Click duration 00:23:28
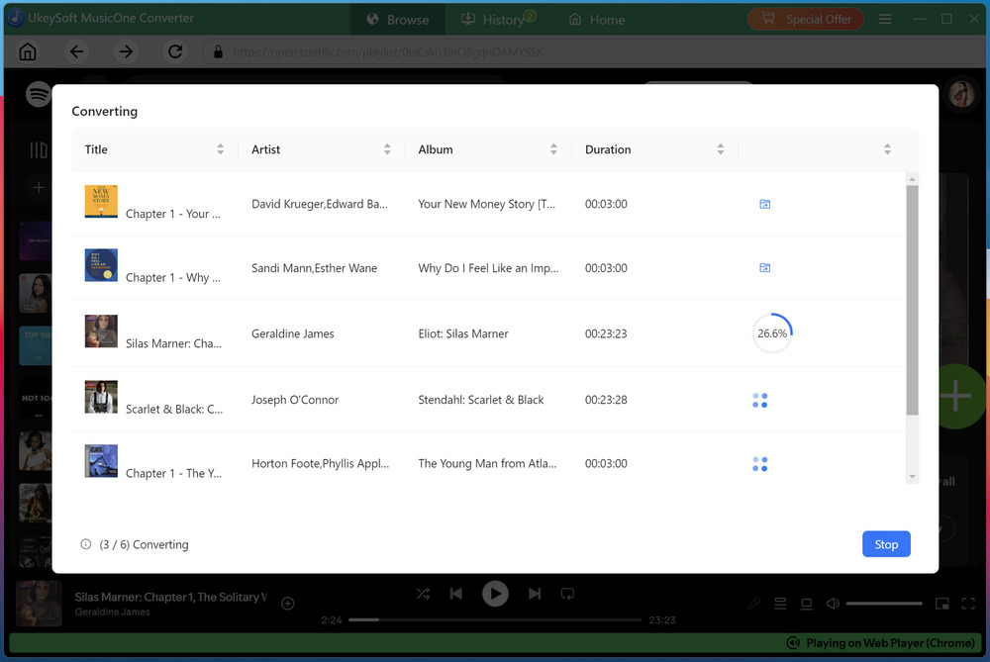This screenshot has height=662, width=990. click(x=606, y=400)
